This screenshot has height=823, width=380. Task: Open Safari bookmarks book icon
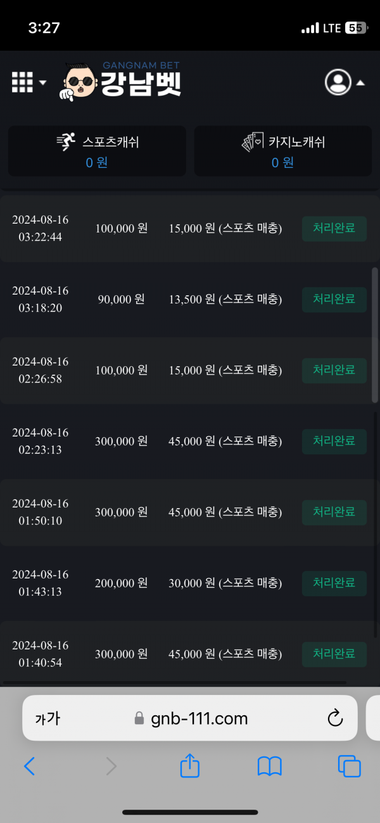[269, 767]
